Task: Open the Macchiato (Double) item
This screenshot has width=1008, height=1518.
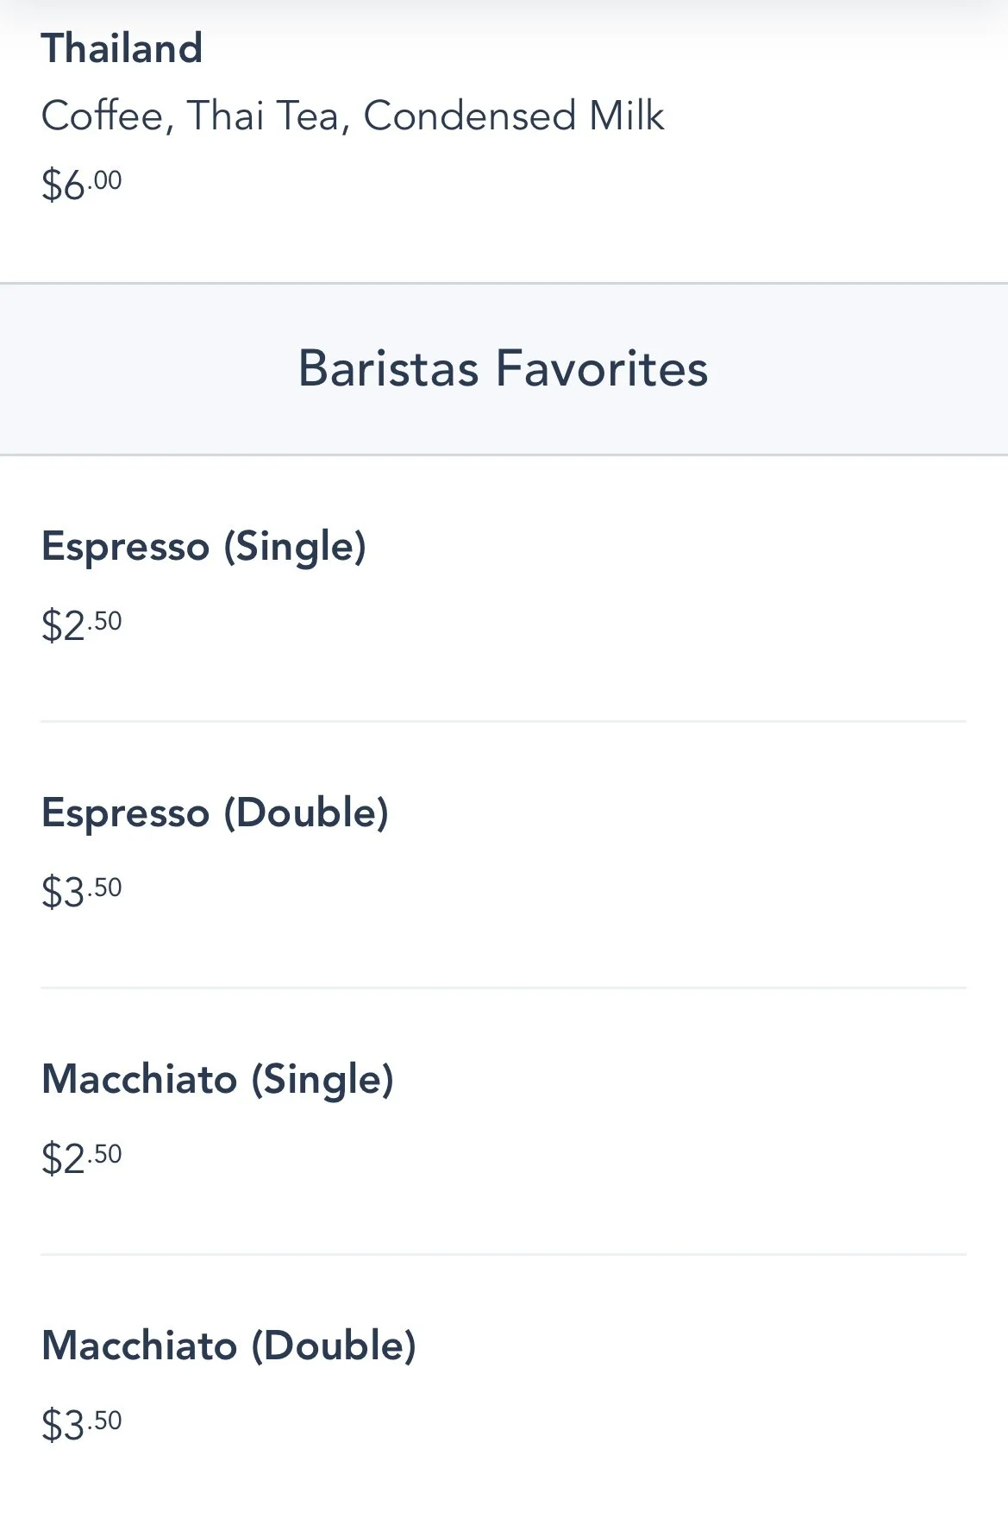Action: [x=229, y=1346]
